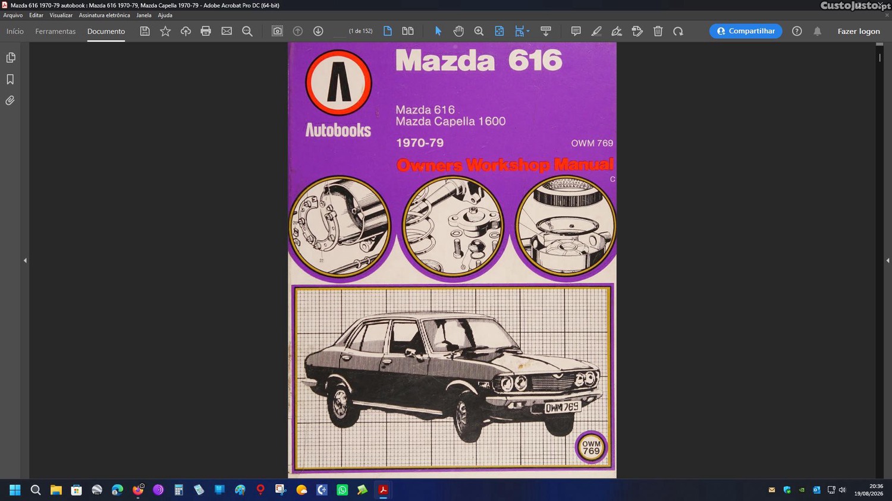Open the Assinatura eletrônica menu
Screen dimensions: 892x501
104,15
